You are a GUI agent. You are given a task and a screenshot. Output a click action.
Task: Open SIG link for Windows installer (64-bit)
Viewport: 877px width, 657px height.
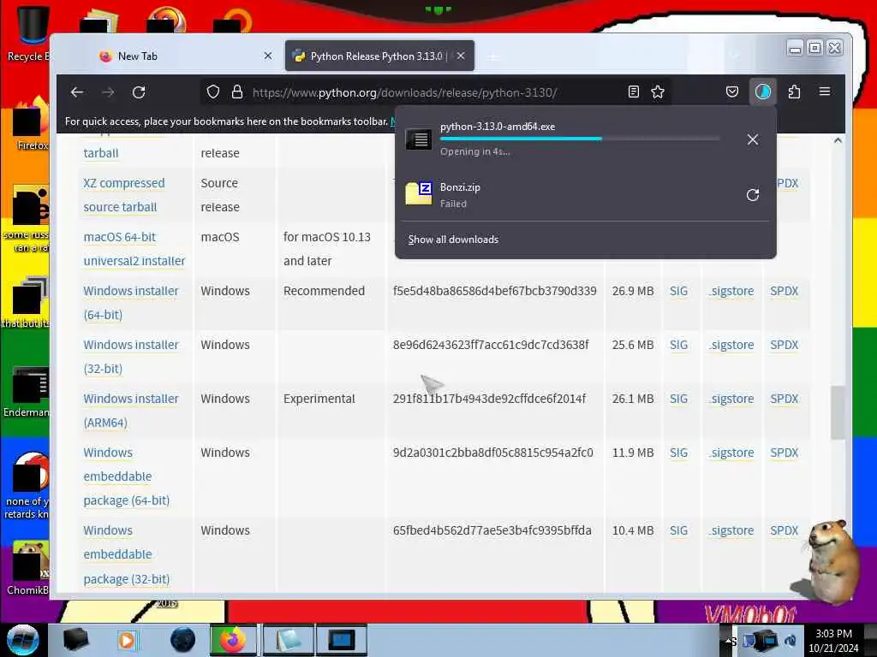pos(678,291)
